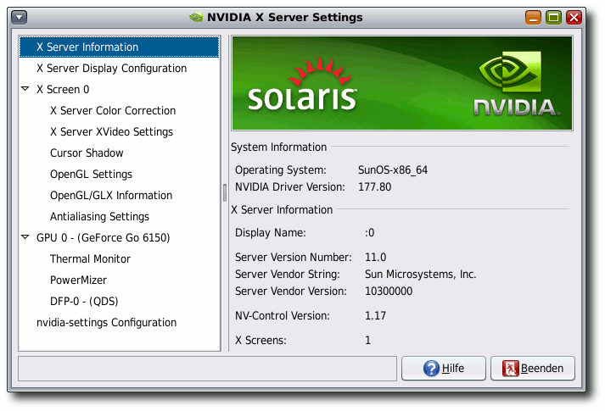Open the window menu arrow in title bar
605x411 pixels.
(x=20, y=17)
